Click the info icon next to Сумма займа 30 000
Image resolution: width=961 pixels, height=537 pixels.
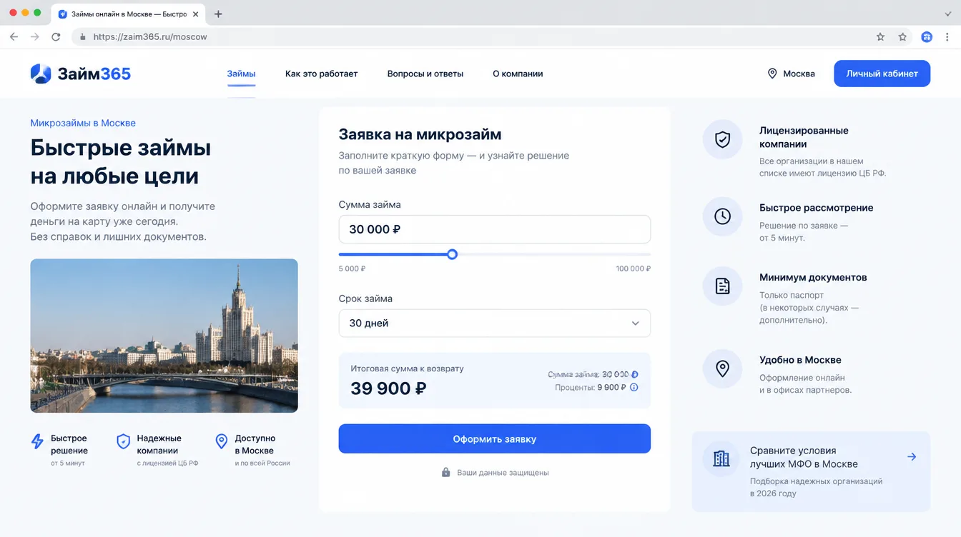[634, 374]
